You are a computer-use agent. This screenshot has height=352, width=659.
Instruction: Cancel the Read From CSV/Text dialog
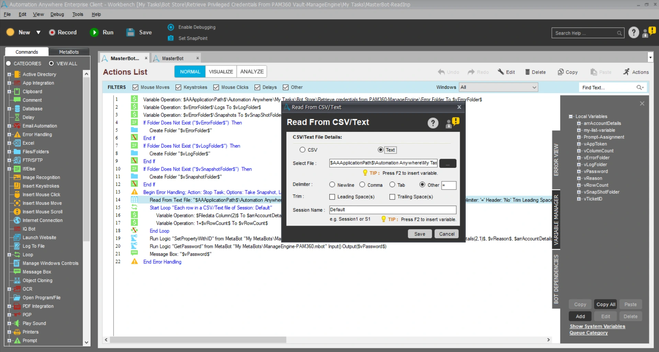pos(446,234)
